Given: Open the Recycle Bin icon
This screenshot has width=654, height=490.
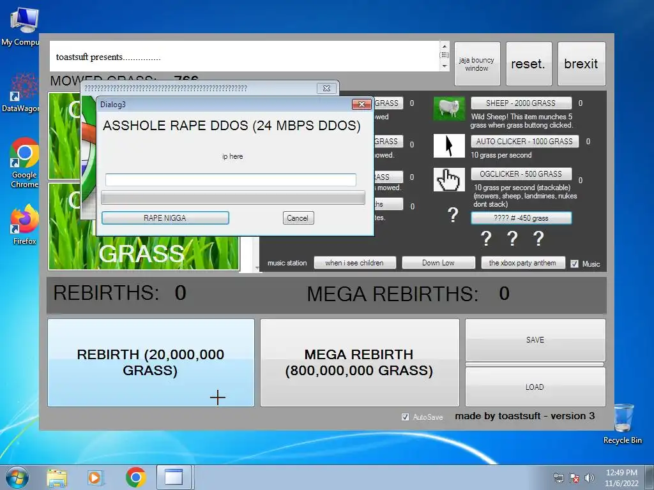Looking at the screenshot, I should pos(623,424).
